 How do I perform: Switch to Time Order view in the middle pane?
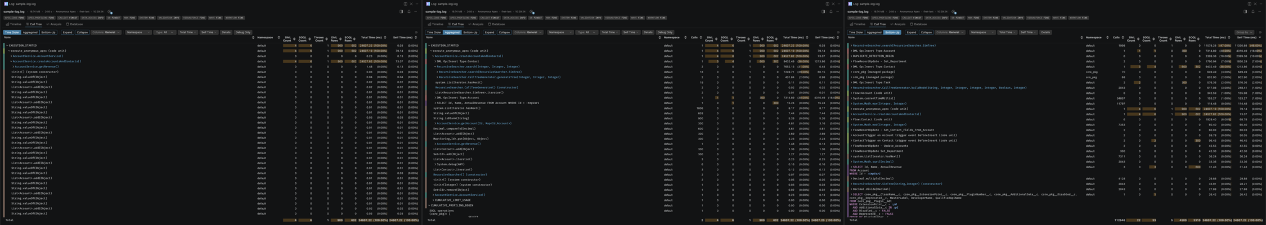tap(434, 32)
